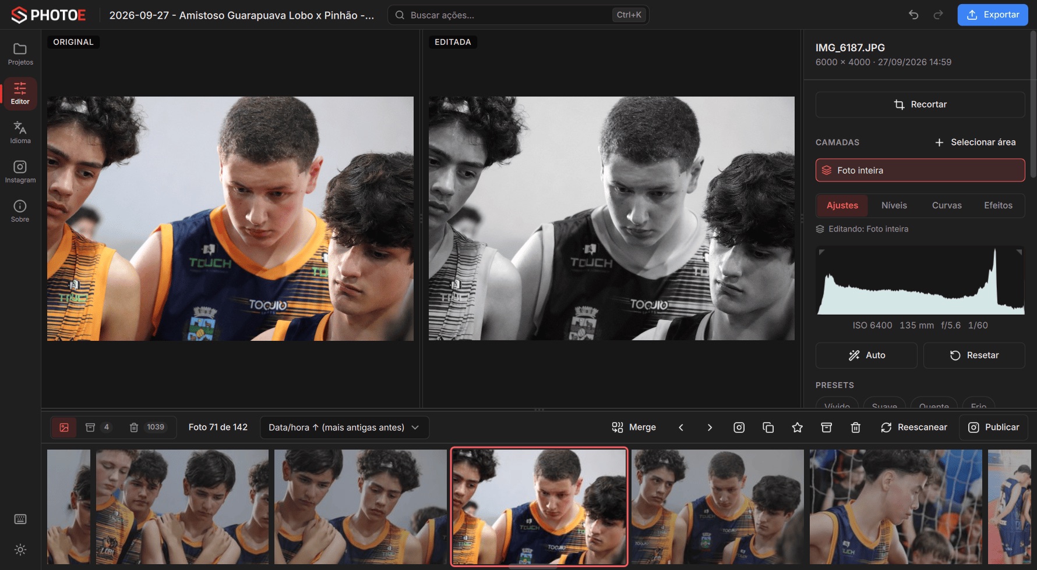This screenshot has width=1037, height=570.
Task: Open the Idioma language settings
Action: click(20, 133)
